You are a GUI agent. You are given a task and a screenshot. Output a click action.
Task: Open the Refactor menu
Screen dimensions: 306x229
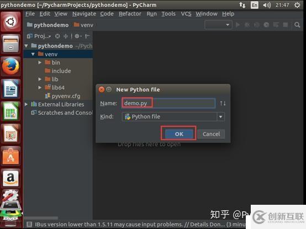coord(130,14)
